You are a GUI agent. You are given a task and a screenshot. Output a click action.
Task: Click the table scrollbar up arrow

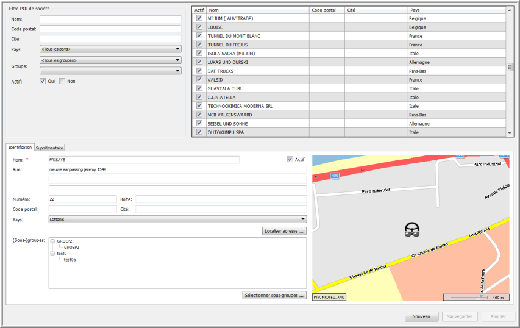click(x=510, y=10)
